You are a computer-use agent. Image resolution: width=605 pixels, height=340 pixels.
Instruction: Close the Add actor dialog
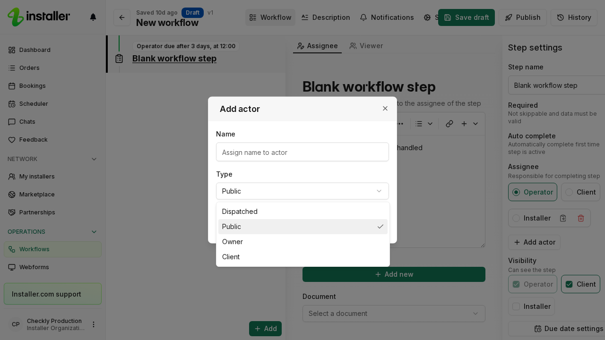pyautogui.click(x=385, y=109)
